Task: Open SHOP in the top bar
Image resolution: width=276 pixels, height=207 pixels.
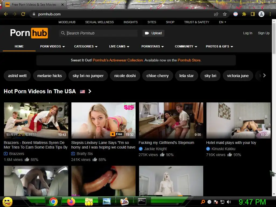Action: (x=170, y=22)
